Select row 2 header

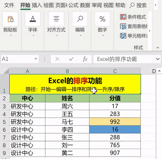4,98
